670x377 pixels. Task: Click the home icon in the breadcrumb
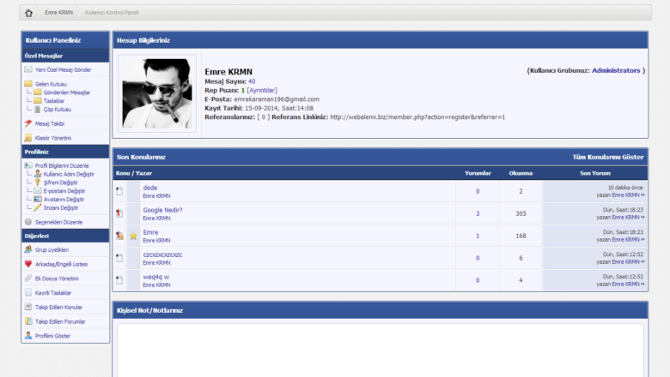(x=28, y=13)
